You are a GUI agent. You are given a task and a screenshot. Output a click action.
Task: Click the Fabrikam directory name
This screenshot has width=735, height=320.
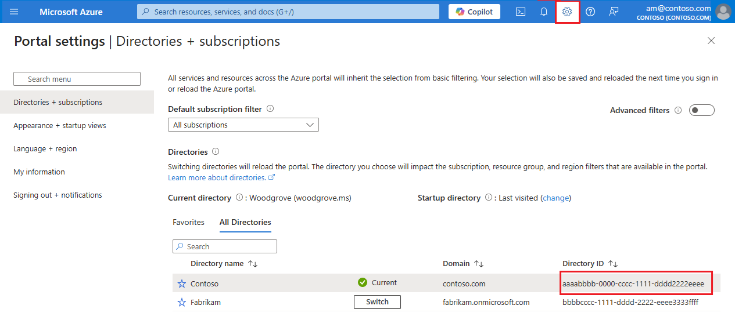click(206, 302)
